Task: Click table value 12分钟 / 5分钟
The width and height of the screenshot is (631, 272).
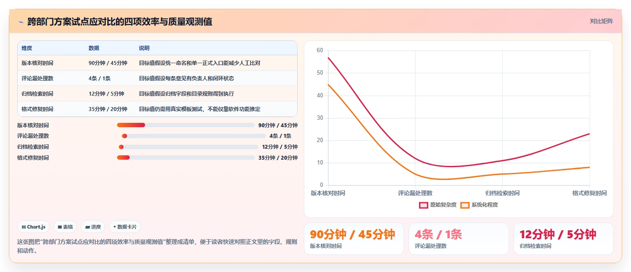Action: point(106,94)
